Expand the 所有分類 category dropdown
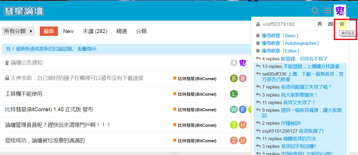 pos(18,31)
